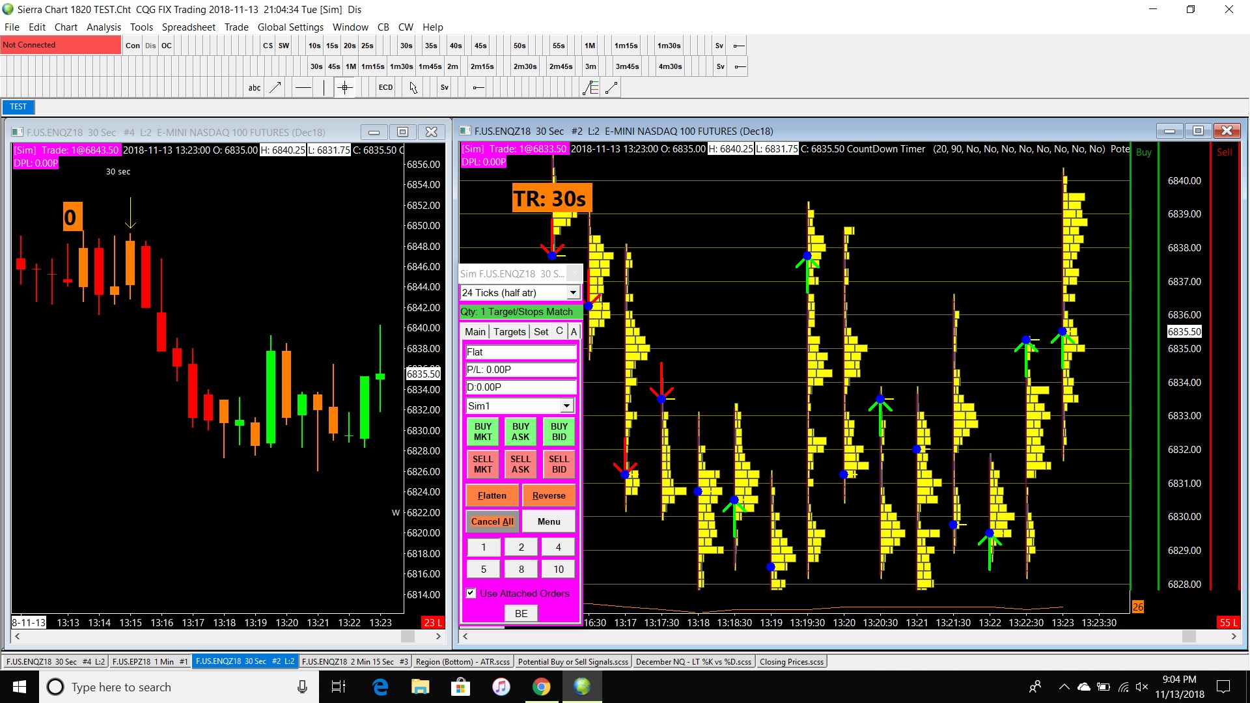This screenshot has width=1250, height=703.
Task: Activate the crosshair chart values tool
Action: click(x=345, y=88)
